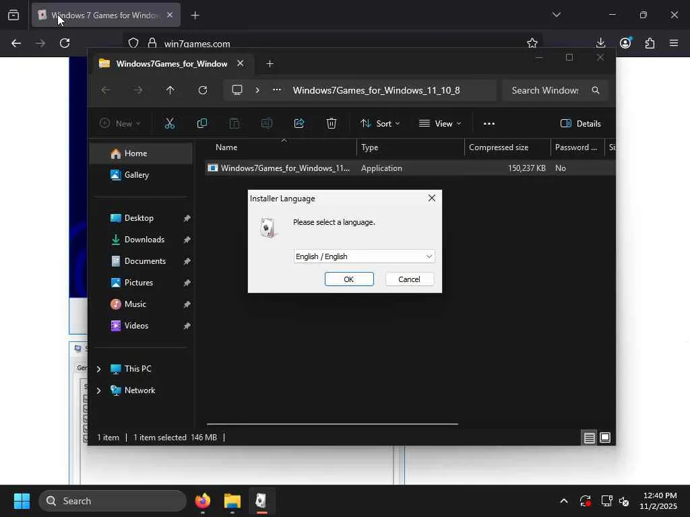The height and width of the screenshot is (517, 690).
Task: Click the Rename icon in toolbar
Action: point(267,124)
